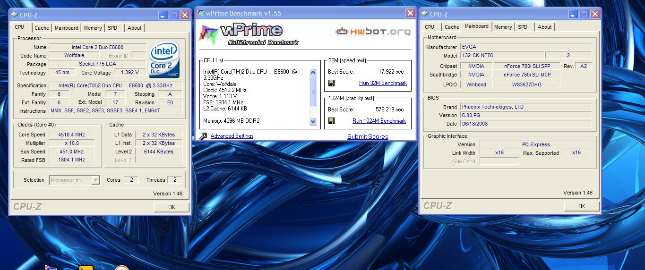Click the 1024M Best Score 576.219 sec

point(390,110)
